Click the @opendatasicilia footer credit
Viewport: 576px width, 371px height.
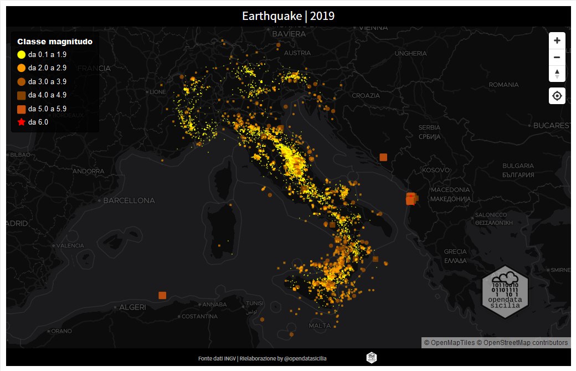pyautogui.click(x=305, y=358)
